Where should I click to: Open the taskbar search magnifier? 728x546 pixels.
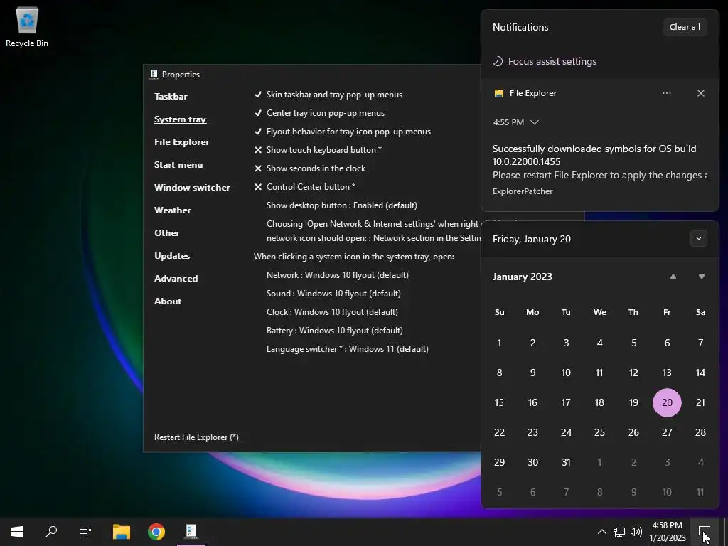coord(51,531)
